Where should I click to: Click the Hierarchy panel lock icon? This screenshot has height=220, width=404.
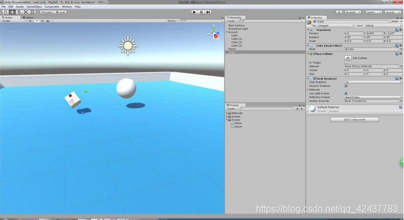click(300, 18)
